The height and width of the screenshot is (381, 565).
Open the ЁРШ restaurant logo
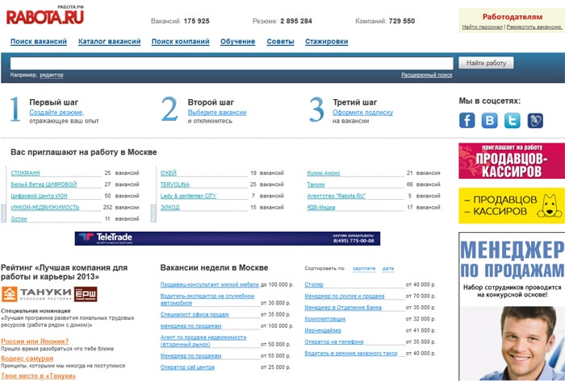click(x=86, y=294)
